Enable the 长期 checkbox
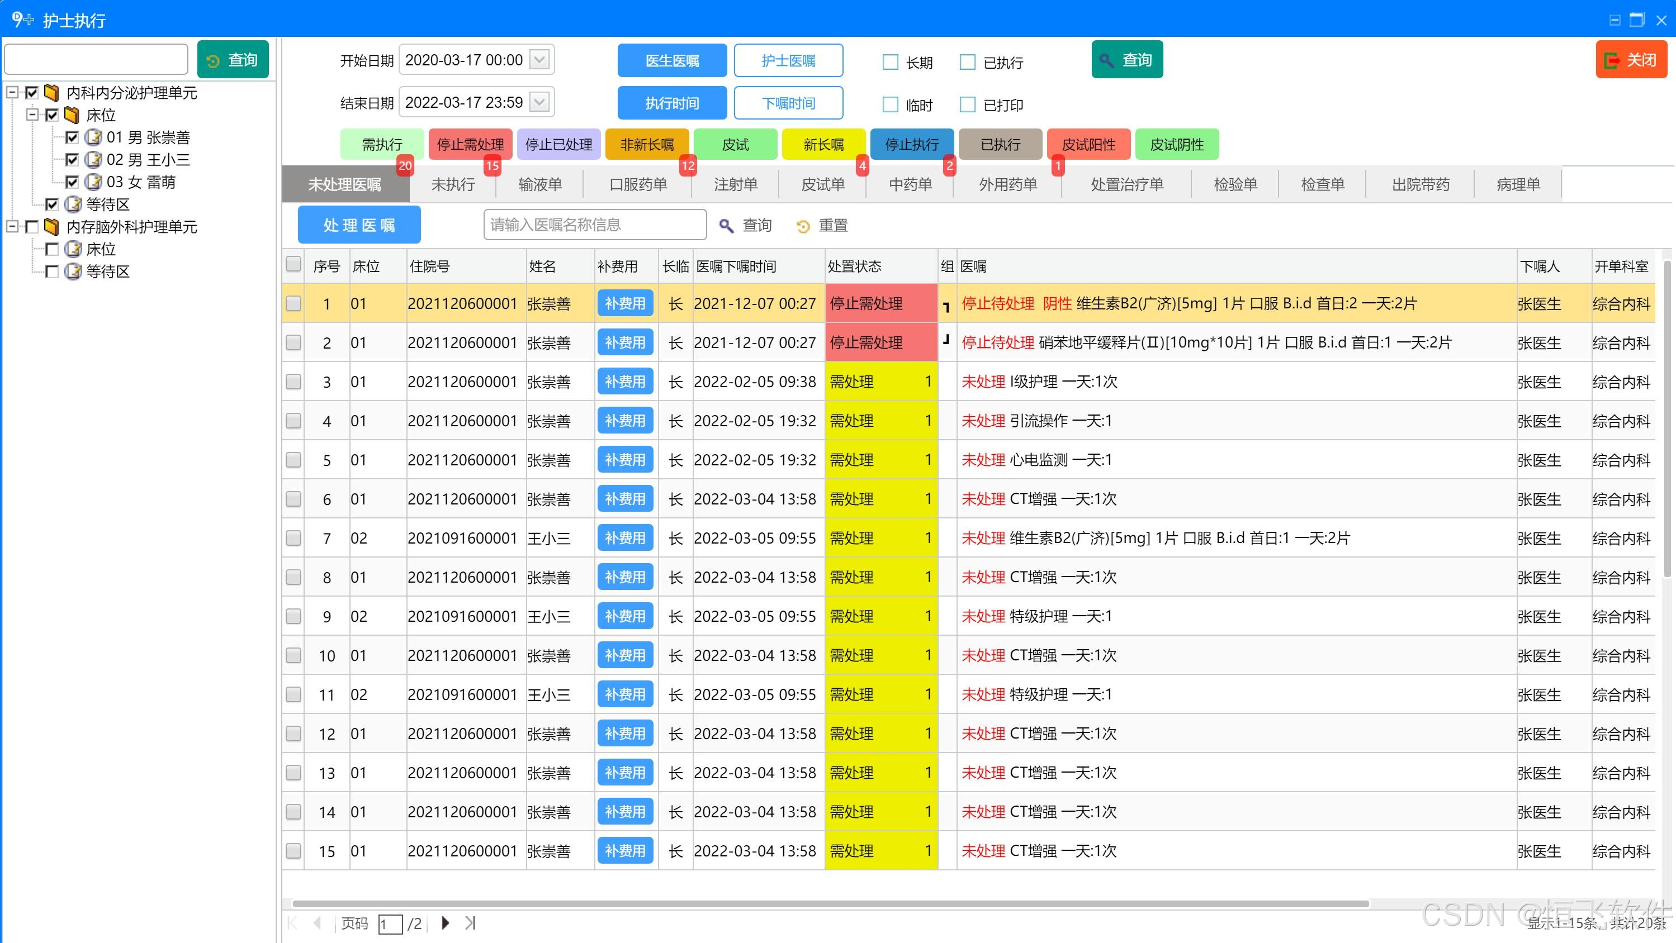Viewport: 1676px width, 943px height. click(x=890, y=62)
